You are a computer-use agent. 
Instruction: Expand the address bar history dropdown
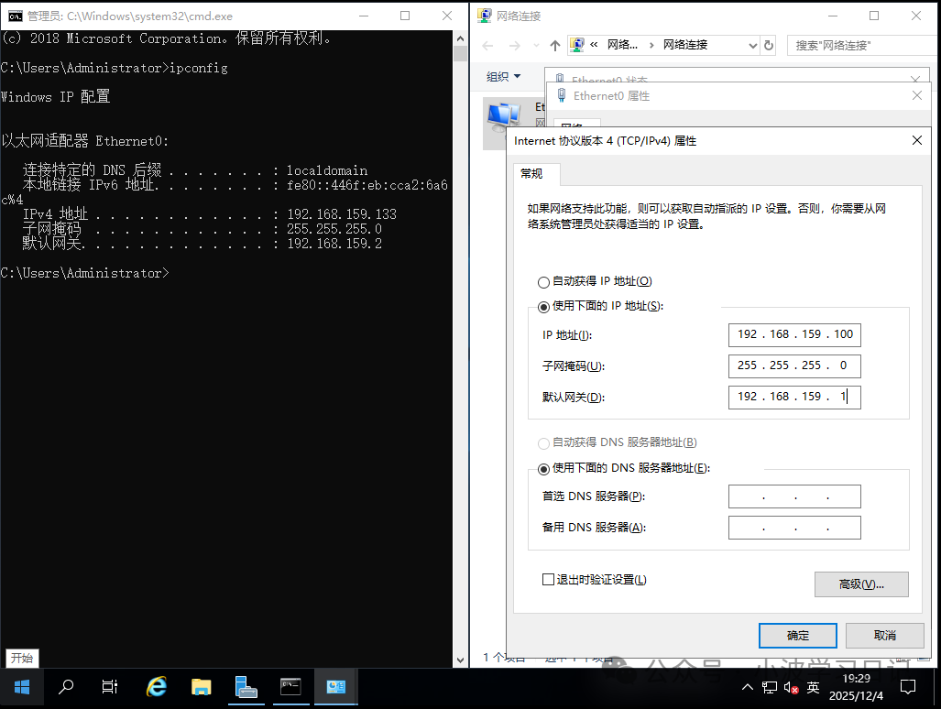pyautogui.click(x=752, y=46)
